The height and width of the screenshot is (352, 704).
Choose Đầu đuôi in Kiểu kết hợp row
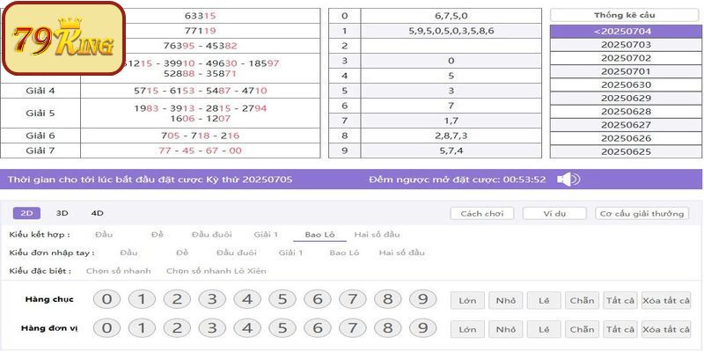(211, 234)
